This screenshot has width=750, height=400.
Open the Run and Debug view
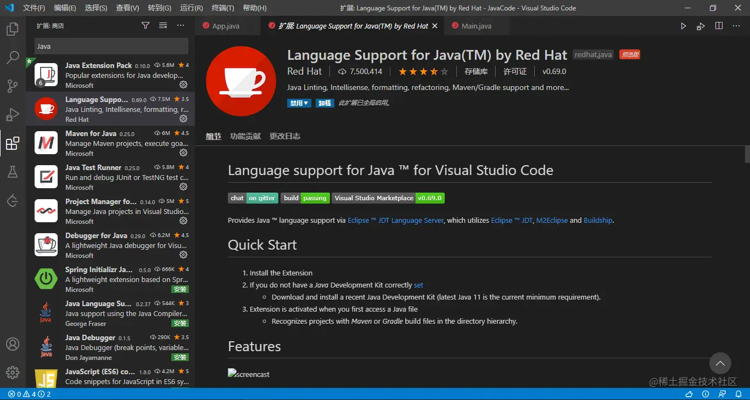tap(12, 115)
